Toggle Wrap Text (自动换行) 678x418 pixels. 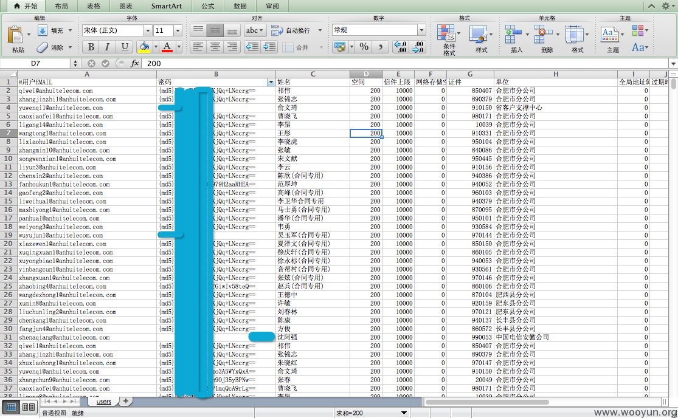click(x=291, y=30)
